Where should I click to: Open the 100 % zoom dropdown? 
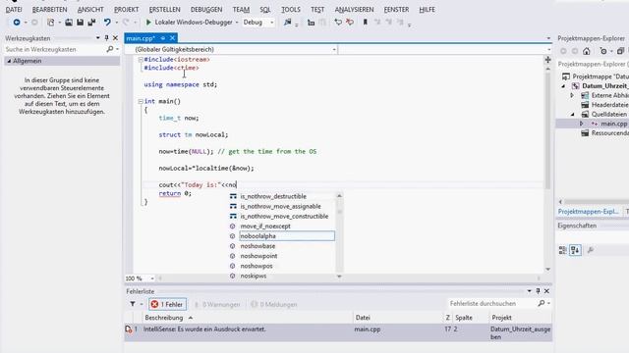click(152, 278)
